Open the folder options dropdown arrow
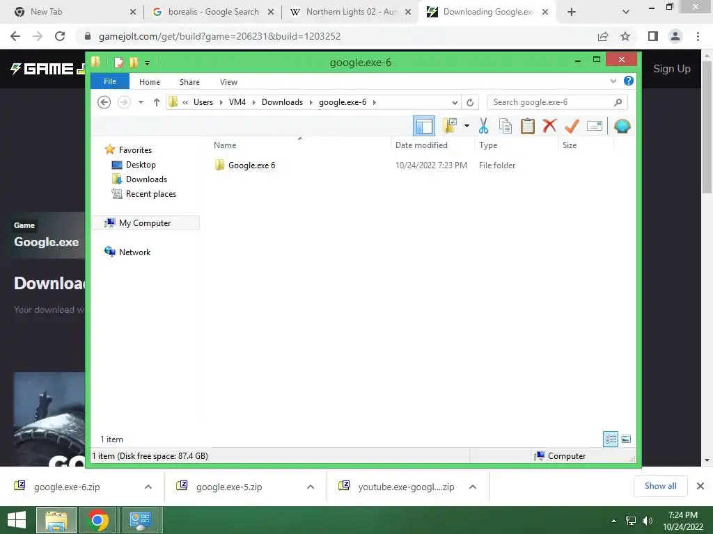The image size is (713, 534). pos(467,126)
